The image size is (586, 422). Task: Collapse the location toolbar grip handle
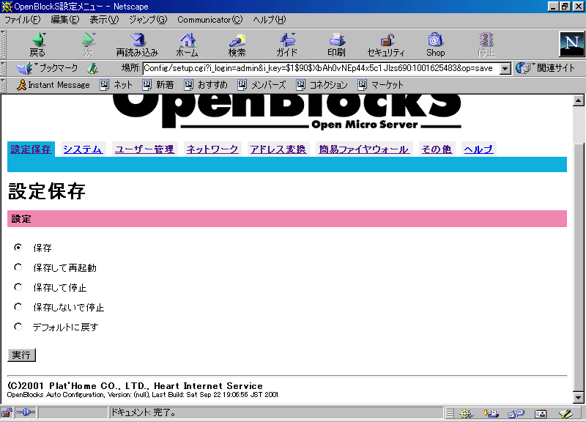[x=3, y=68]
